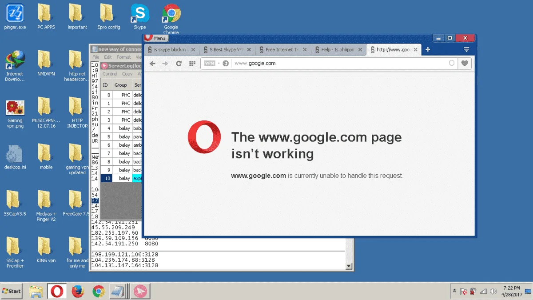Close the 'Help - Is philippin' tab
The image size is (533, 300).
tap(360, 50)
